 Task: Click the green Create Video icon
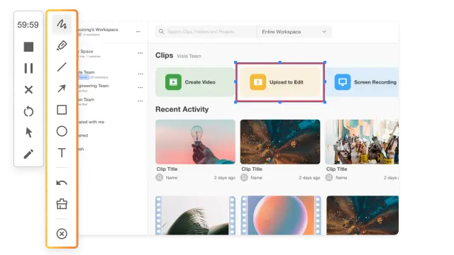click(x=173, y=82)
